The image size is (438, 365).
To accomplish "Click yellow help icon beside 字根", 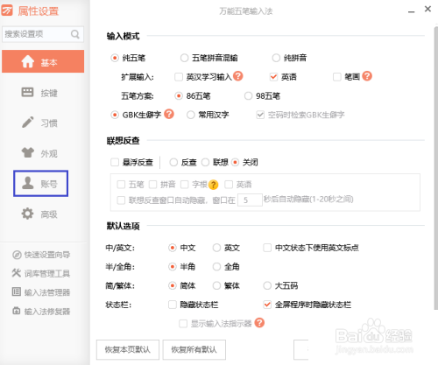I will (214, 185).
